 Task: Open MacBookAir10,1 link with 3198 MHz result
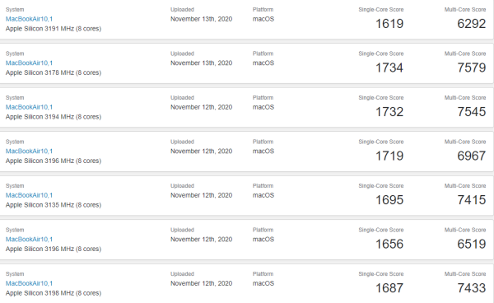[29, 283]
